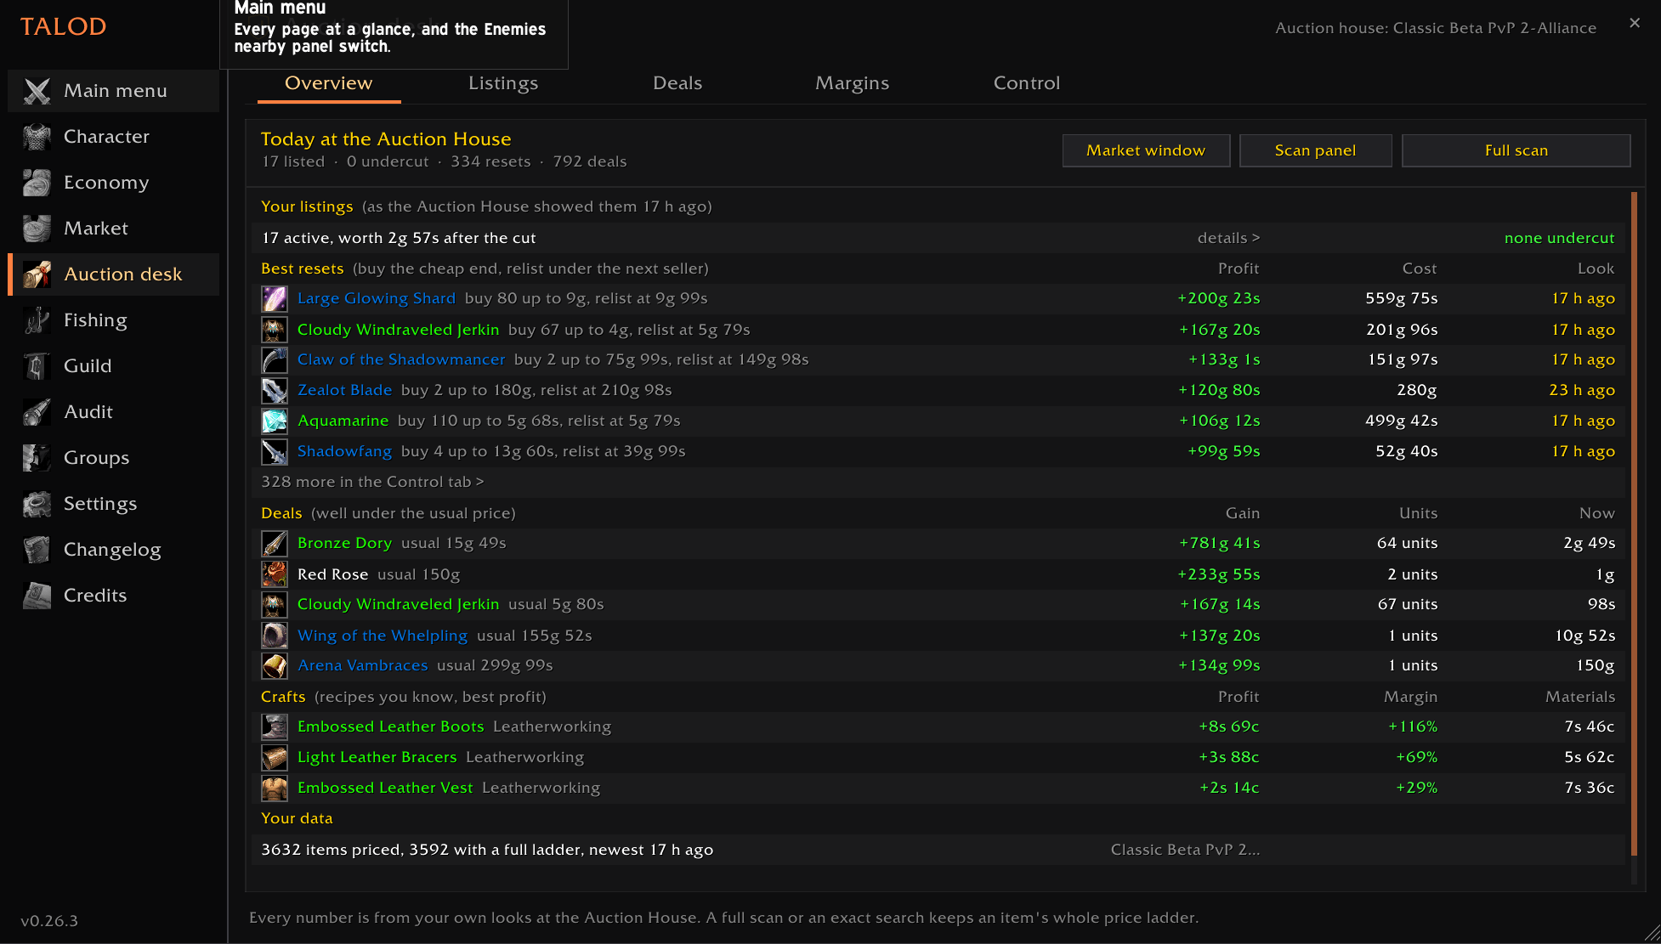Click the 'none undercut' status text
Viewport: 1661px width, 944px height.
coord(1559,238)
